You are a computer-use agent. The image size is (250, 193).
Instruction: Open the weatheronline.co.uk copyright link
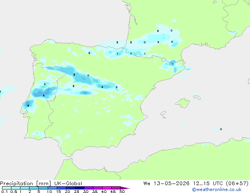click(x=217, y=189)
